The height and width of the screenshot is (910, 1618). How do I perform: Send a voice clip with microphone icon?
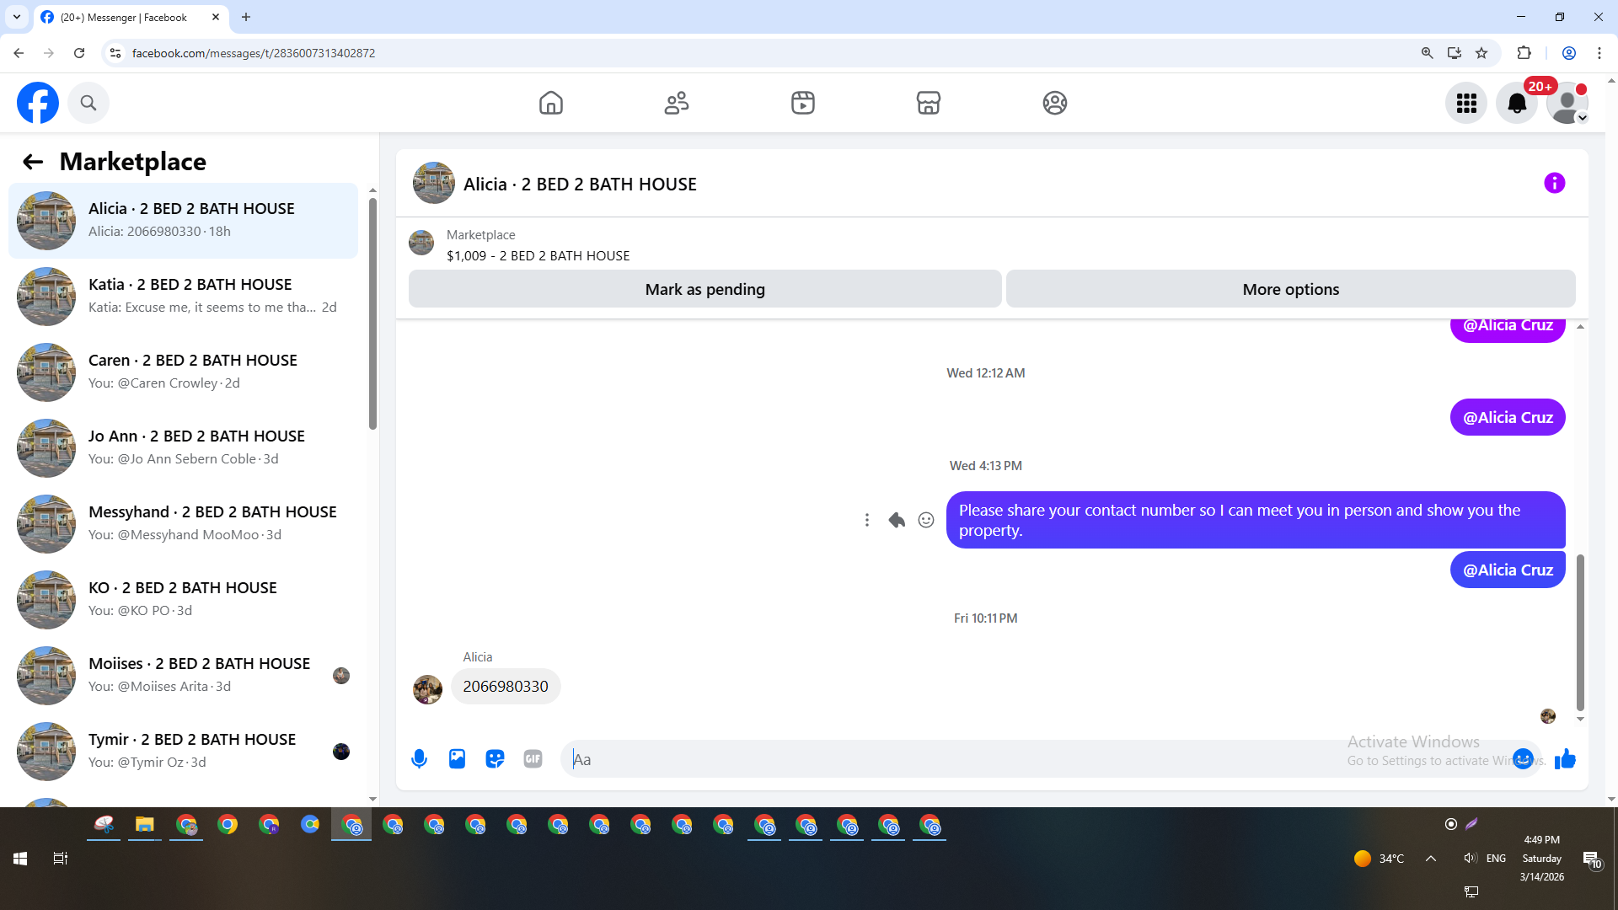(x=419, y=759)
